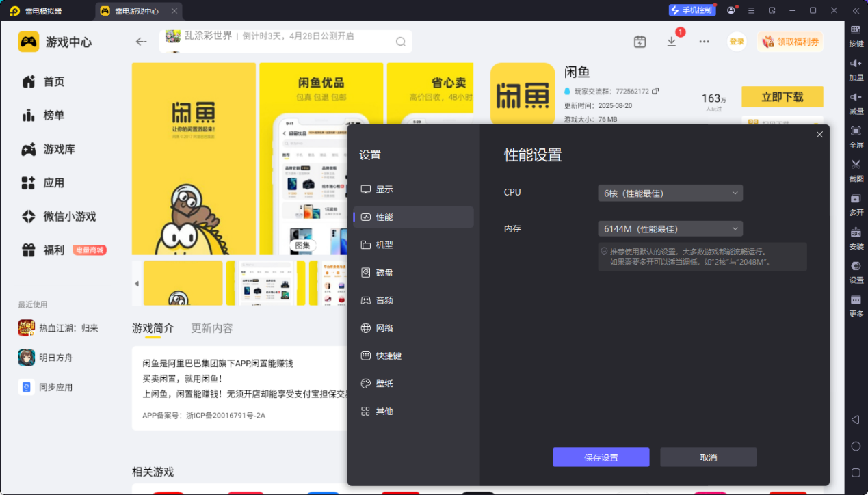Open the 按键 keyboard mapping icon
Viewport: 868px width, 495px height.
(856, 30)
